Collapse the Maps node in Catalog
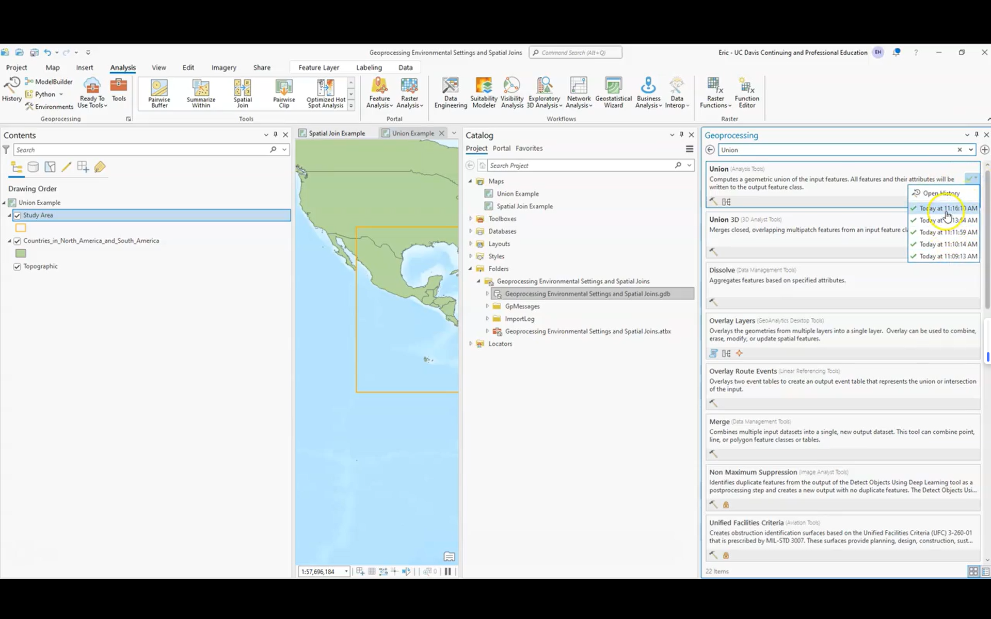The width and height of the screenshot is (991, 619). point(471,181)
